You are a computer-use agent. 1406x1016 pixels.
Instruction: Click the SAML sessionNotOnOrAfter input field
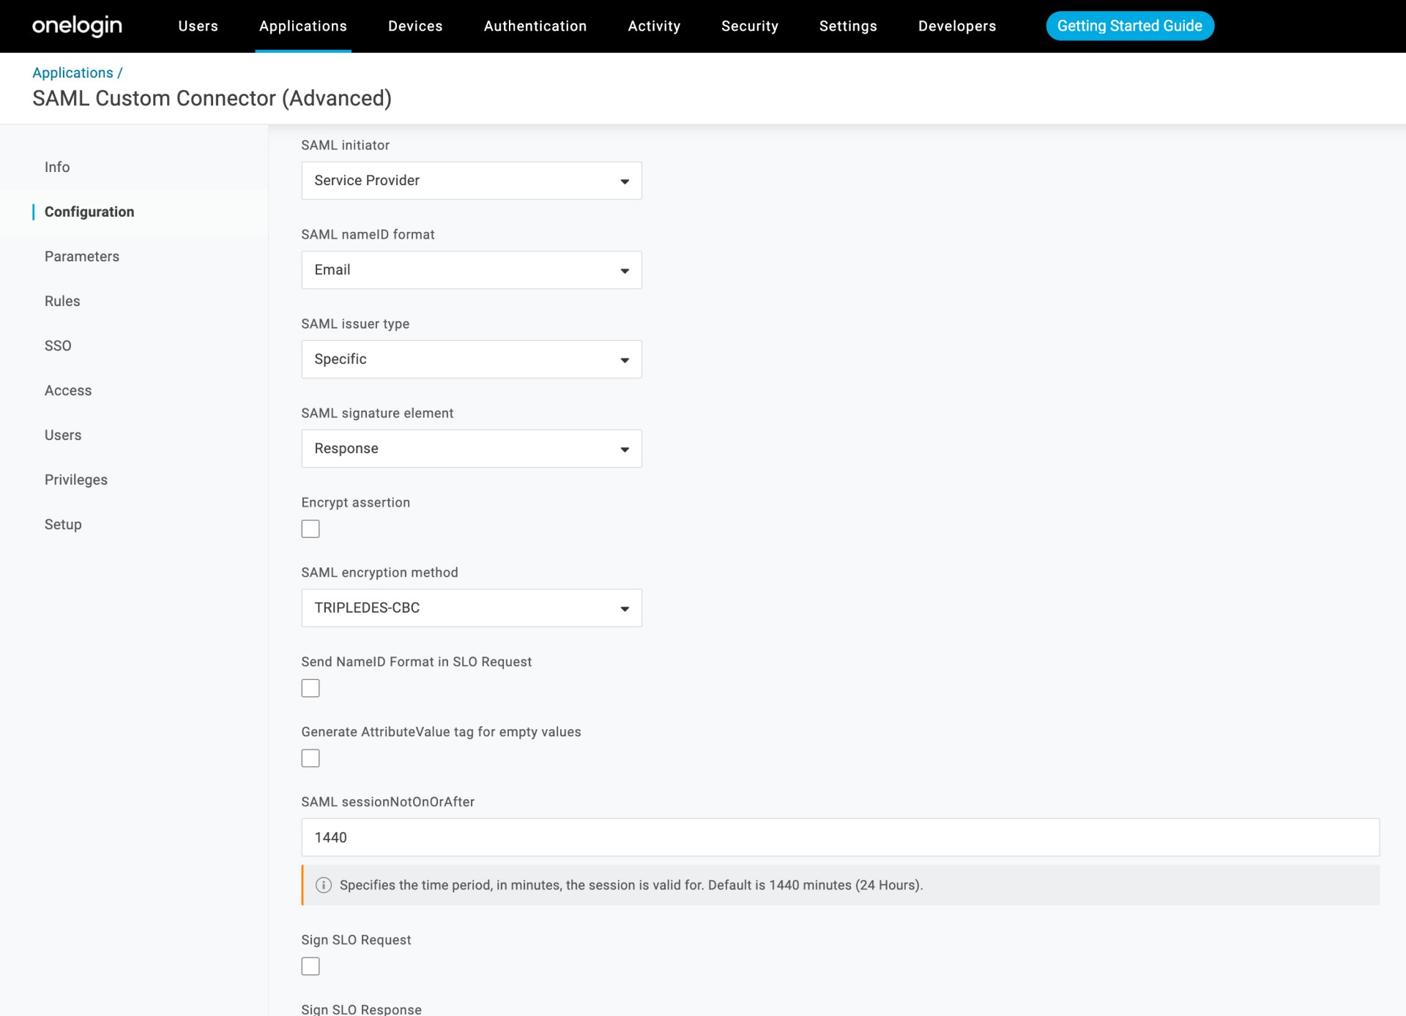tap(840, 837)
